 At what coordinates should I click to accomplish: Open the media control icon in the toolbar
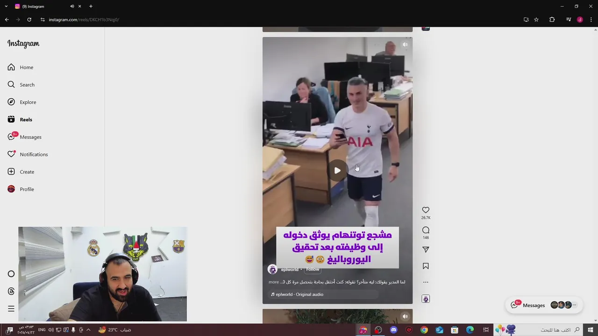point(568,20)
